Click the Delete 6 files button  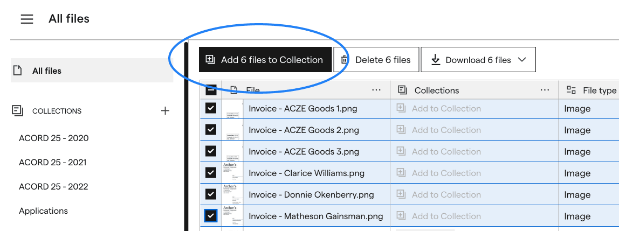point(376,60)
